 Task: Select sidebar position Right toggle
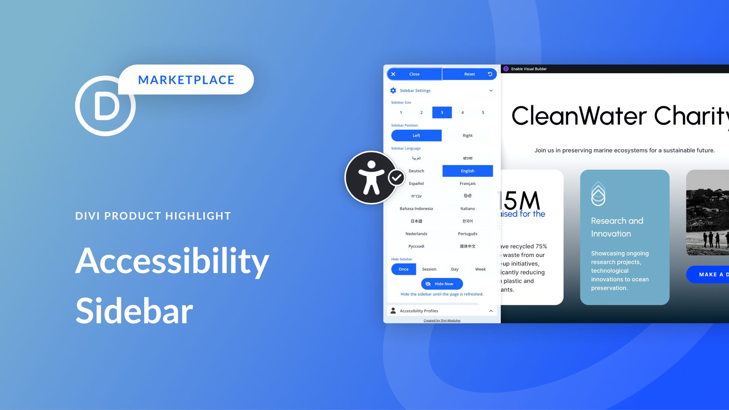click(467, 135)
